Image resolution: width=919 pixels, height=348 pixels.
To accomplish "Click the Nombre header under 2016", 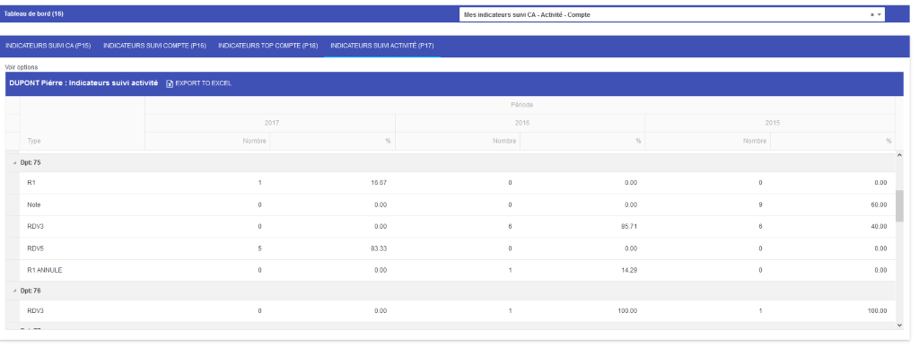I will [458, 141].
